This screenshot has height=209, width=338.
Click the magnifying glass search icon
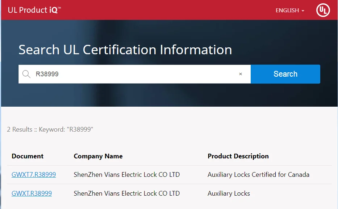coord(26,74)
